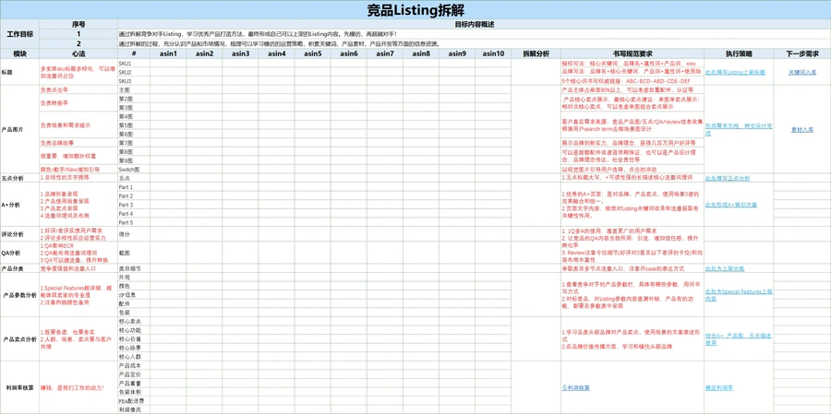This screenshot has height=414, width=831.
Task: Select the Switch图 row label
Action: [x=134, y=170]
